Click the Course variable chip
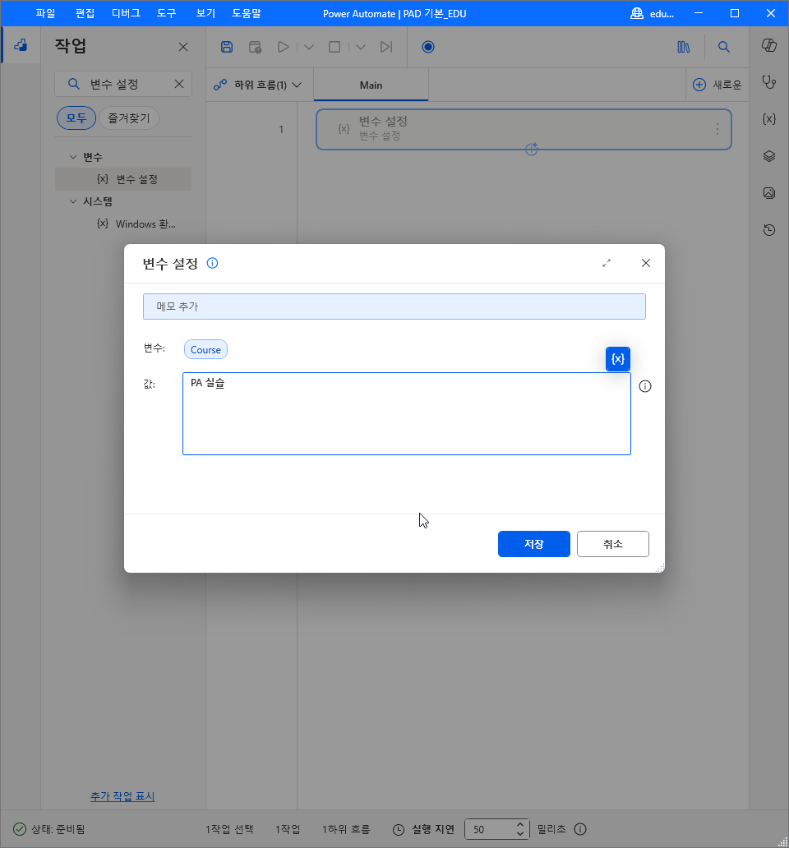This screenshot has width=789, height=848. 205,350
